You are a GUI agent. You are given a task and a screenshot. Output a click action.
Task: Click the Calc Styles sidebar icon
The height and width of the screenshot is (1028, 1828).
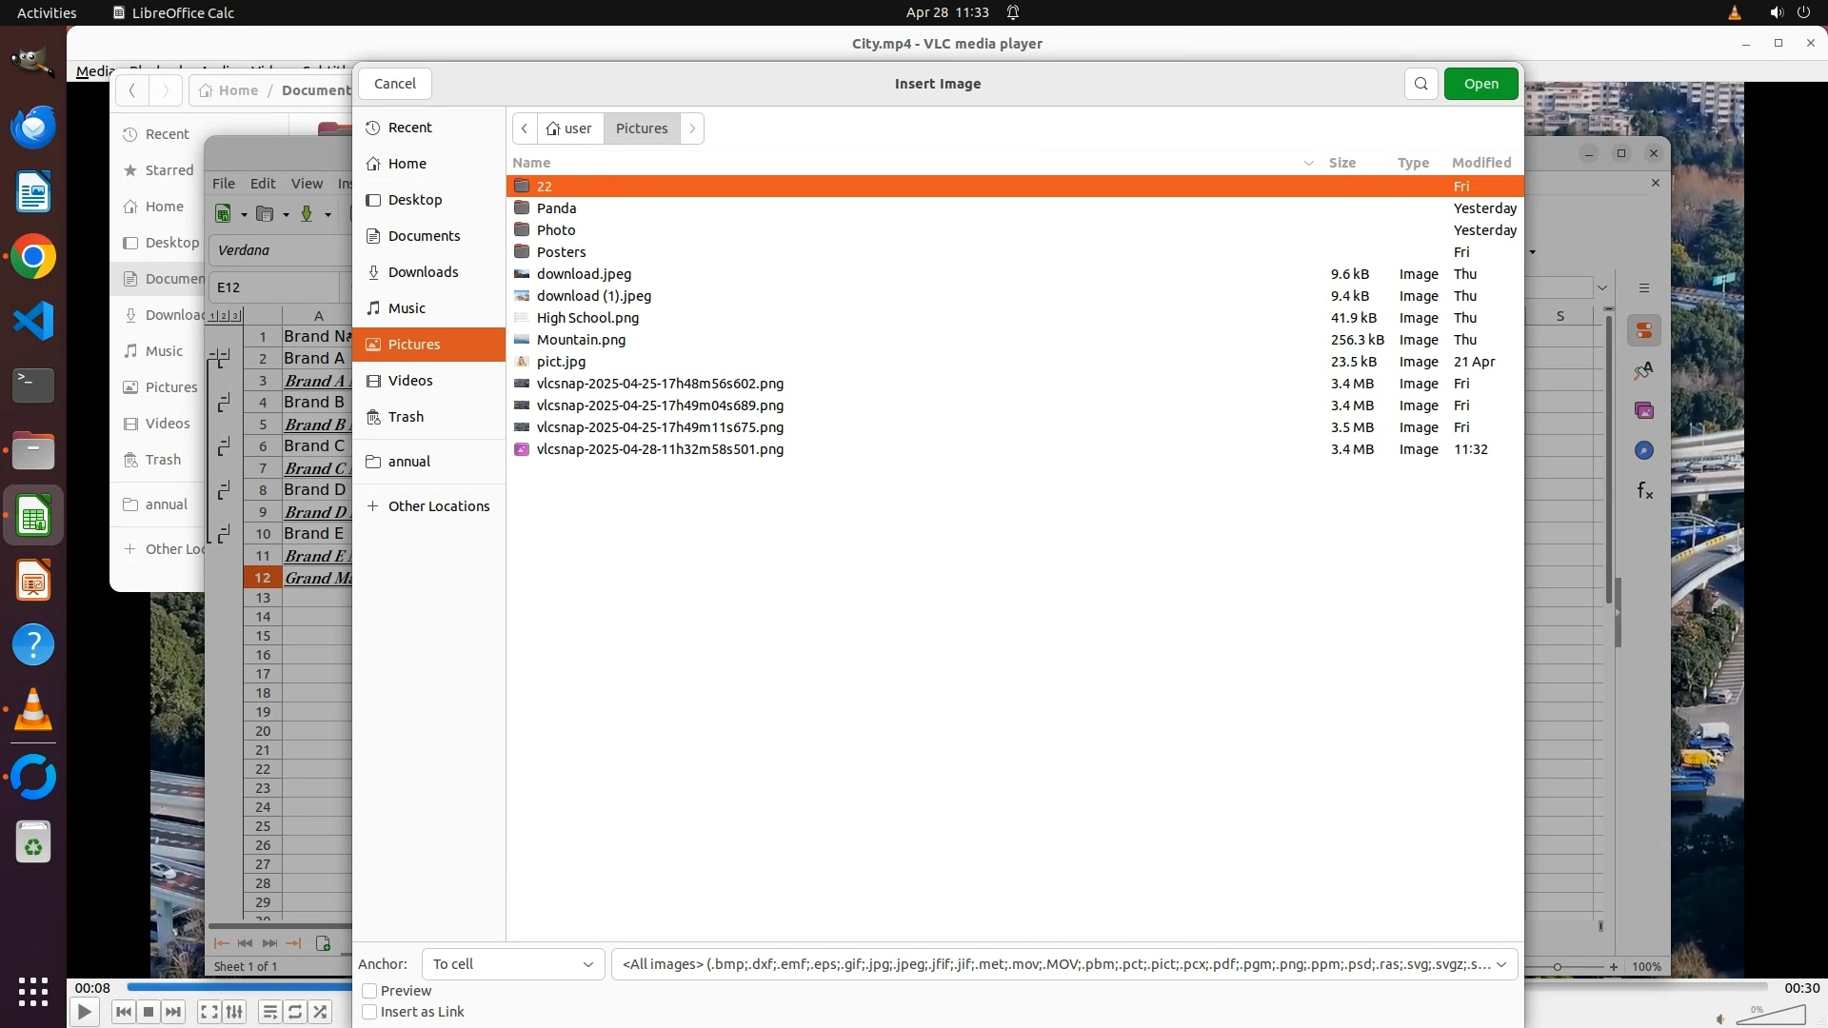point(1644,370)
